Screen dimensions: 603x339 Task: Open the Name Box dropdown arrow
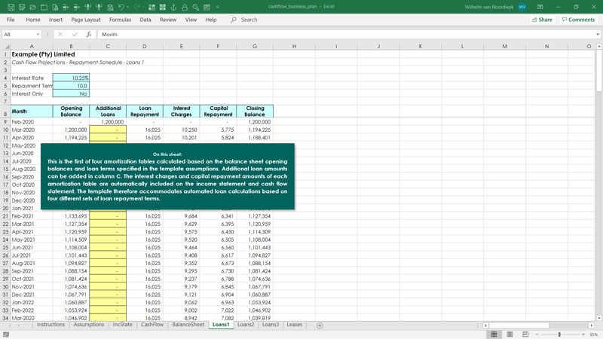point(38,34)
